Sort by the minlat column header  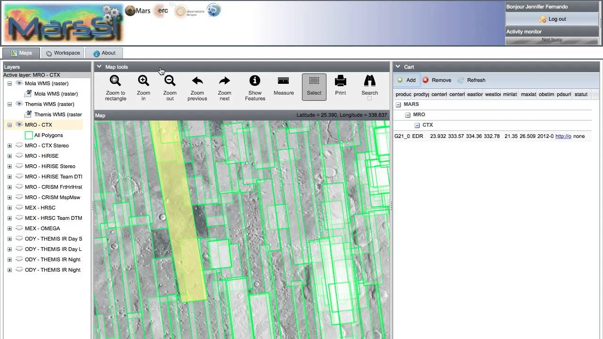coord(510,94)
